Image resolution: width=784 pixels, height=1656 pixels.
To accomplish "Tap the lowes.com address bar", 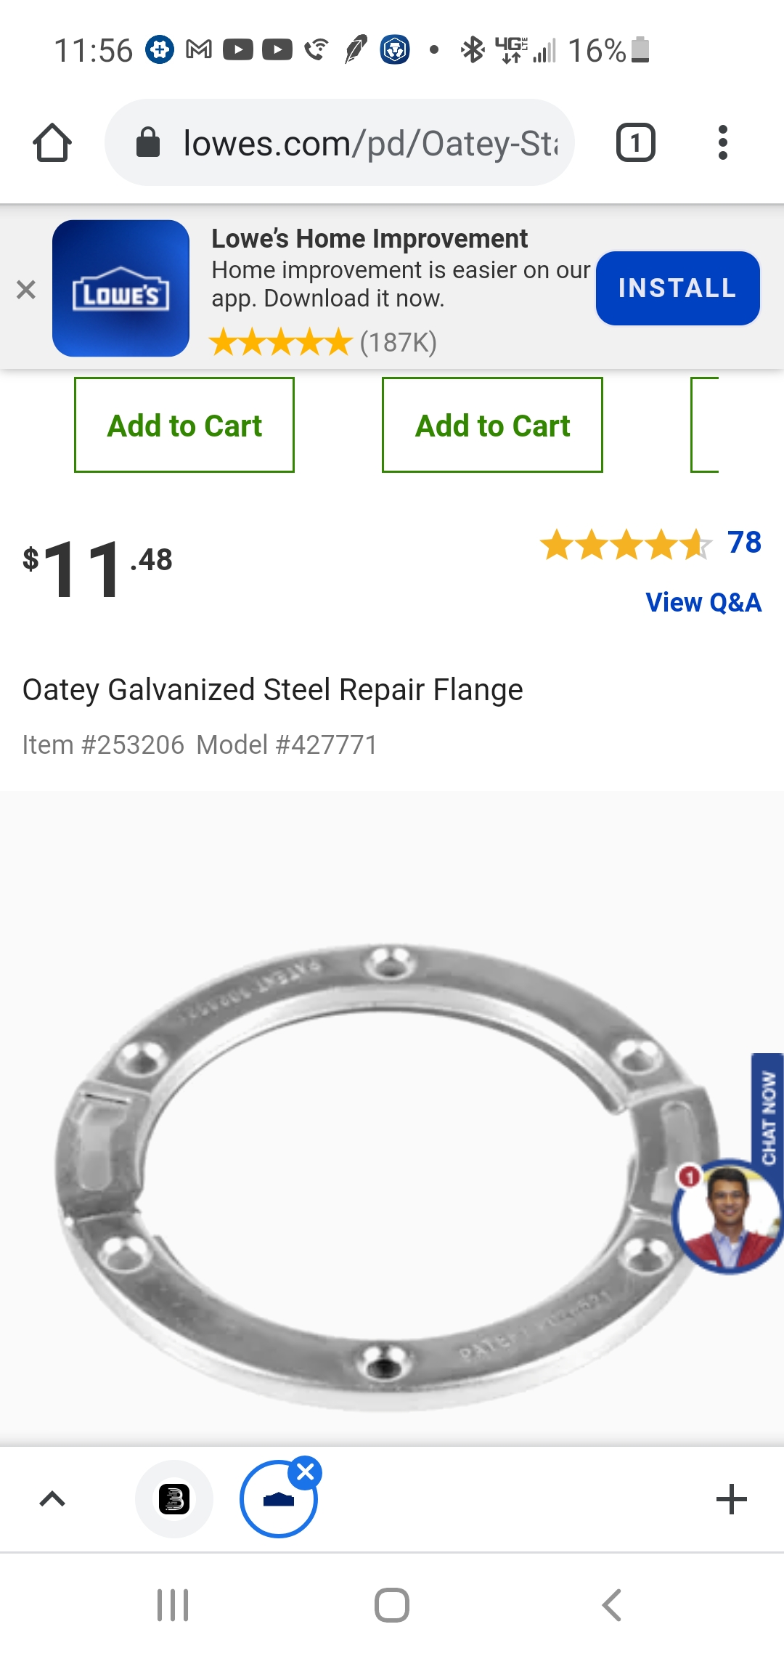I will (340, 143).
